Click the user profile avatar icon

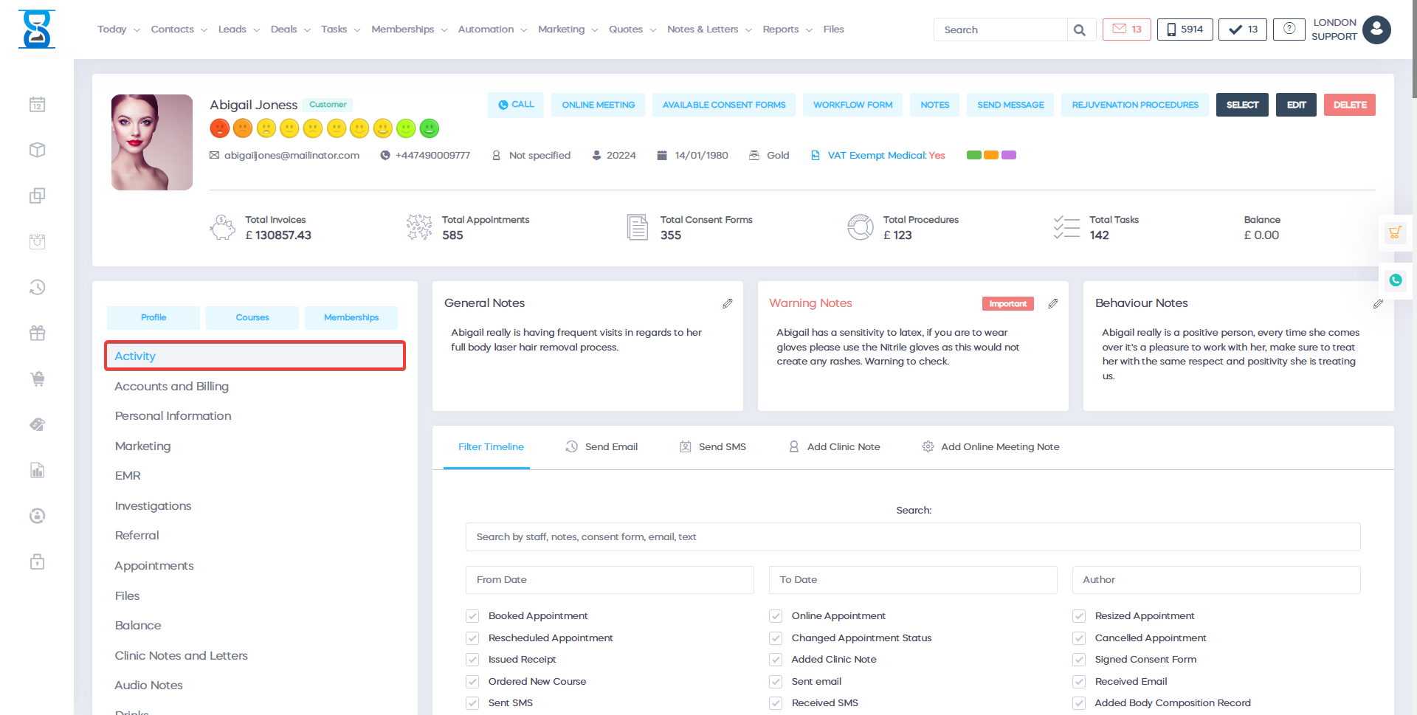click(1376, 30)
